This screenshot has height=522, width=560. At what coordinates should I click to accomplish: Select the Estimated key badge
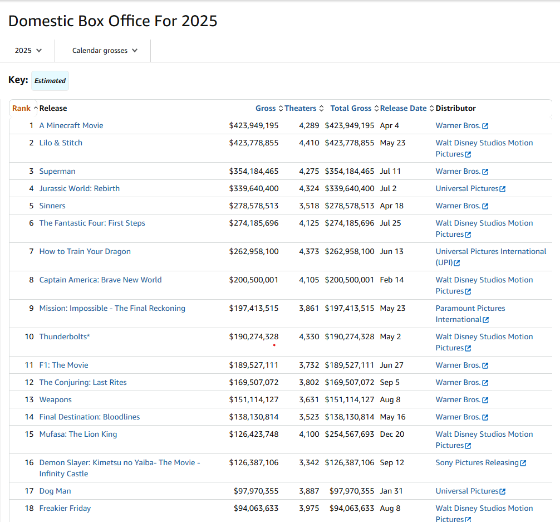[x=50, y=81]
